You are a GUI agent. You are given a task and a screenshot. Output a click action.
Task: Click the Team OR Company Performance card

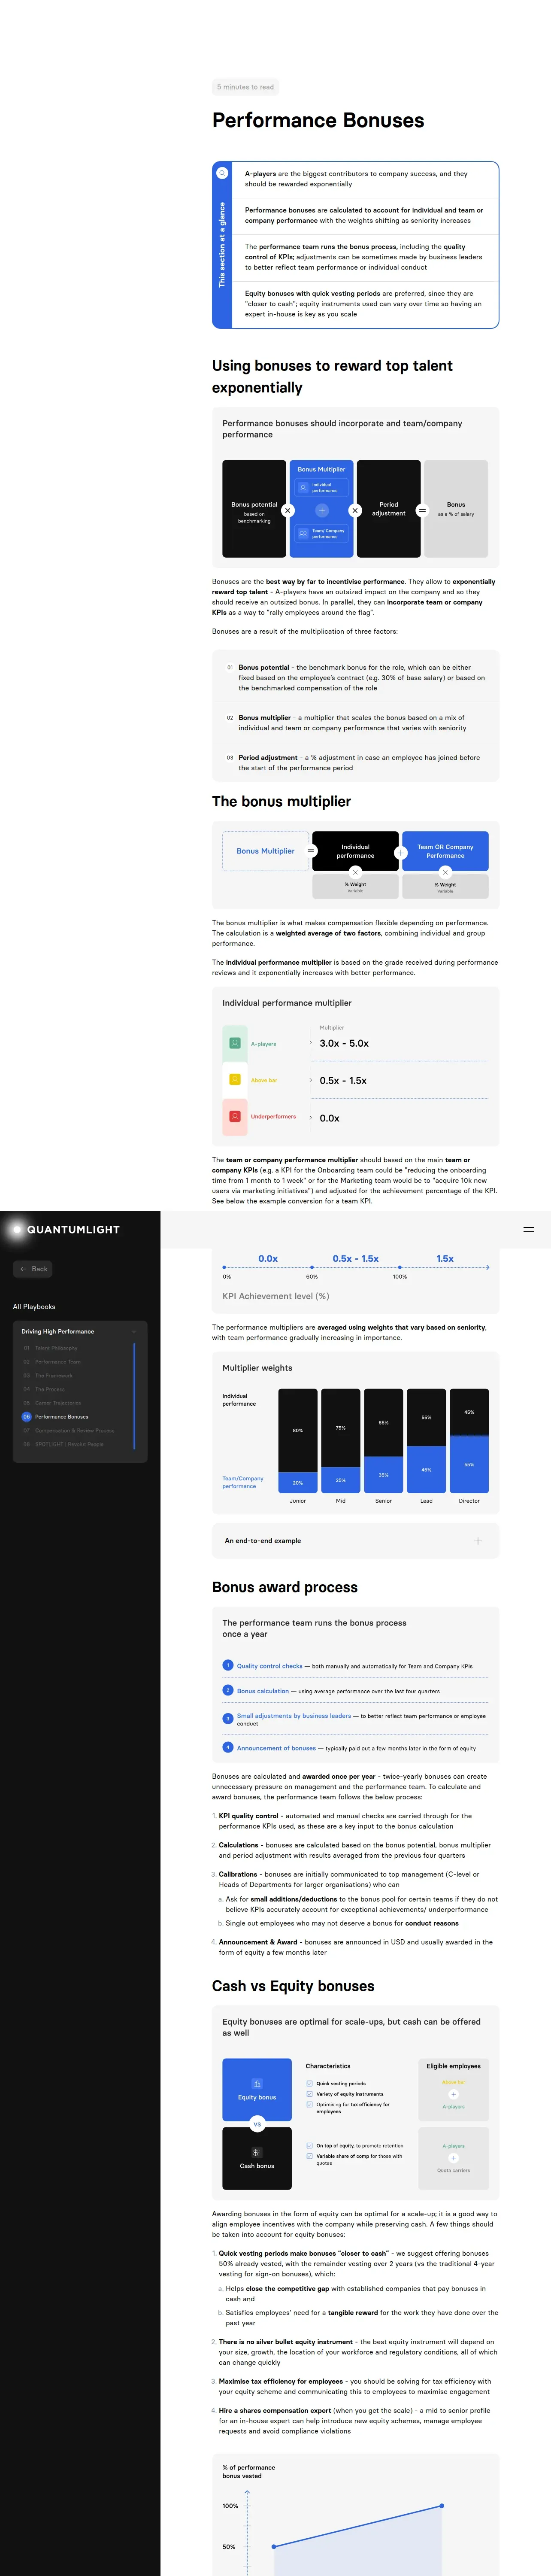click(445, 851)
